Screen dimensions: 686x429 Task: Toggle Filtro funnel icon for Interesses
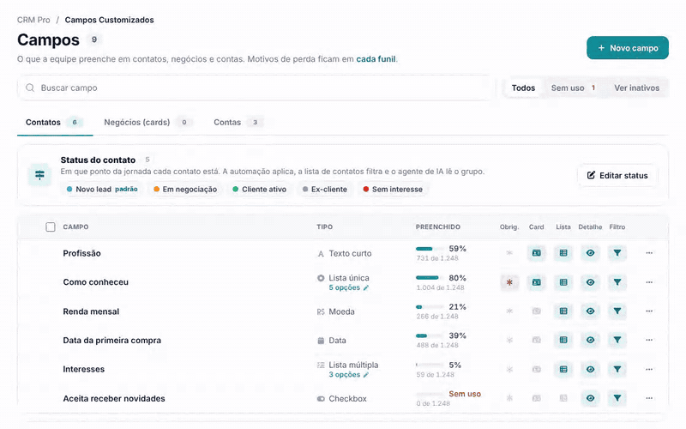pos(617,370)
